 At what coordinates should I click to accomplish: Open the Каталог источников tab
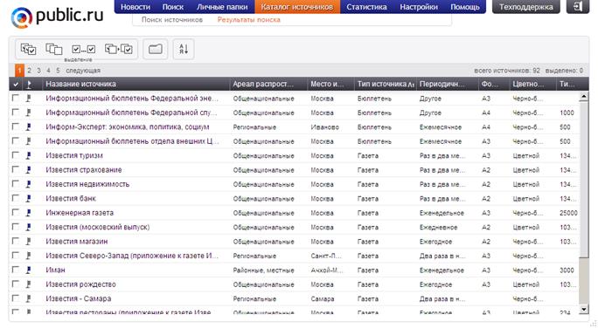[297, 7]
